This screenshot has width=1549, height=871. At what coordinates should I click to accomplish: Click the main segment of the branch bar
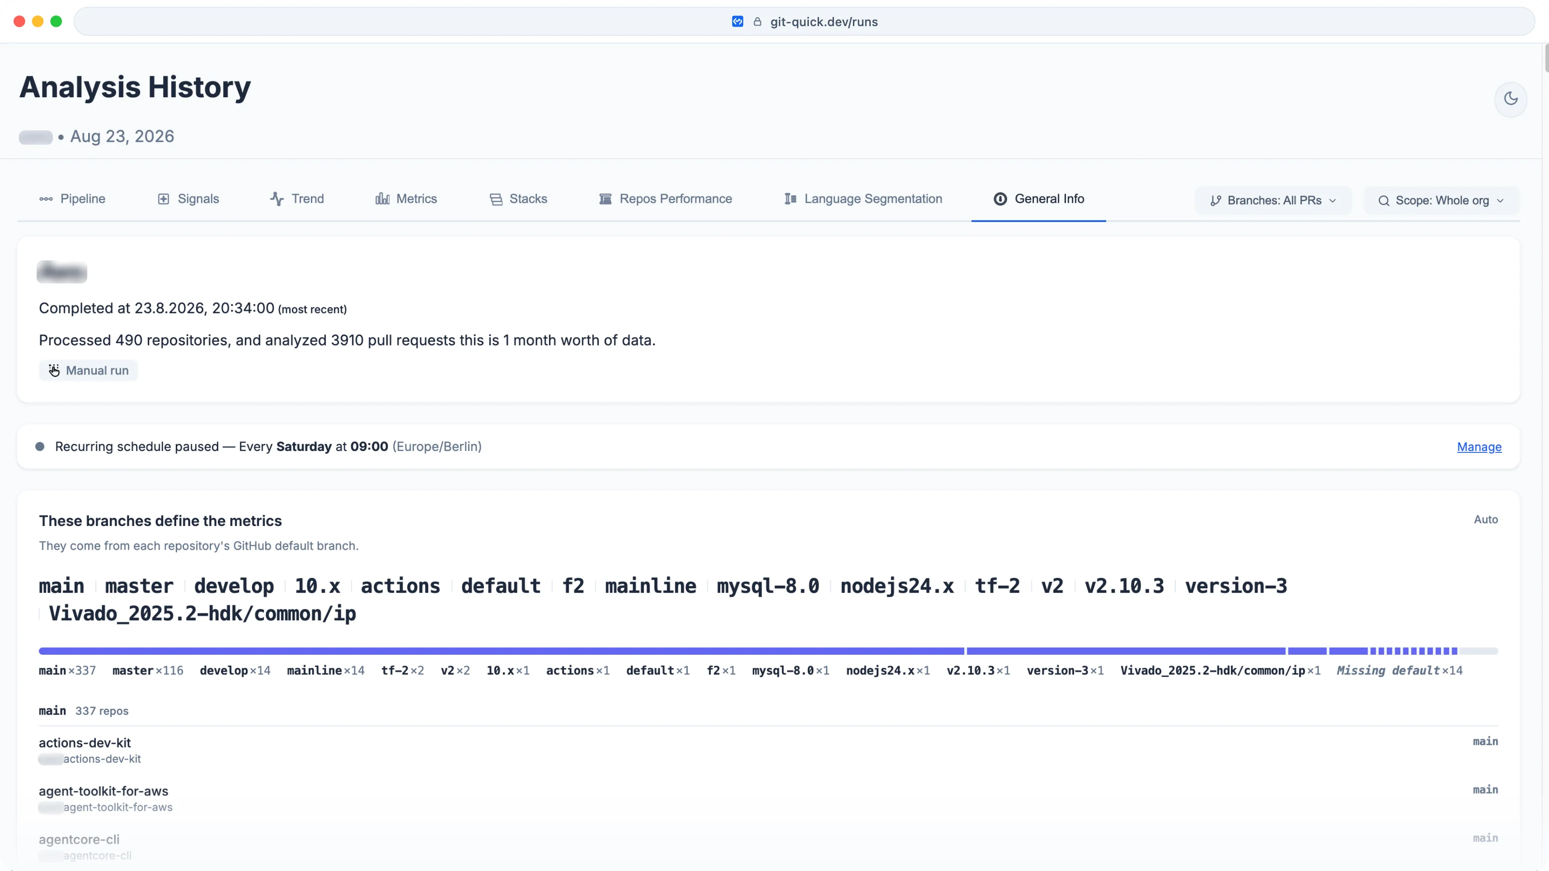pyautogui.click(x=501, y=651)
